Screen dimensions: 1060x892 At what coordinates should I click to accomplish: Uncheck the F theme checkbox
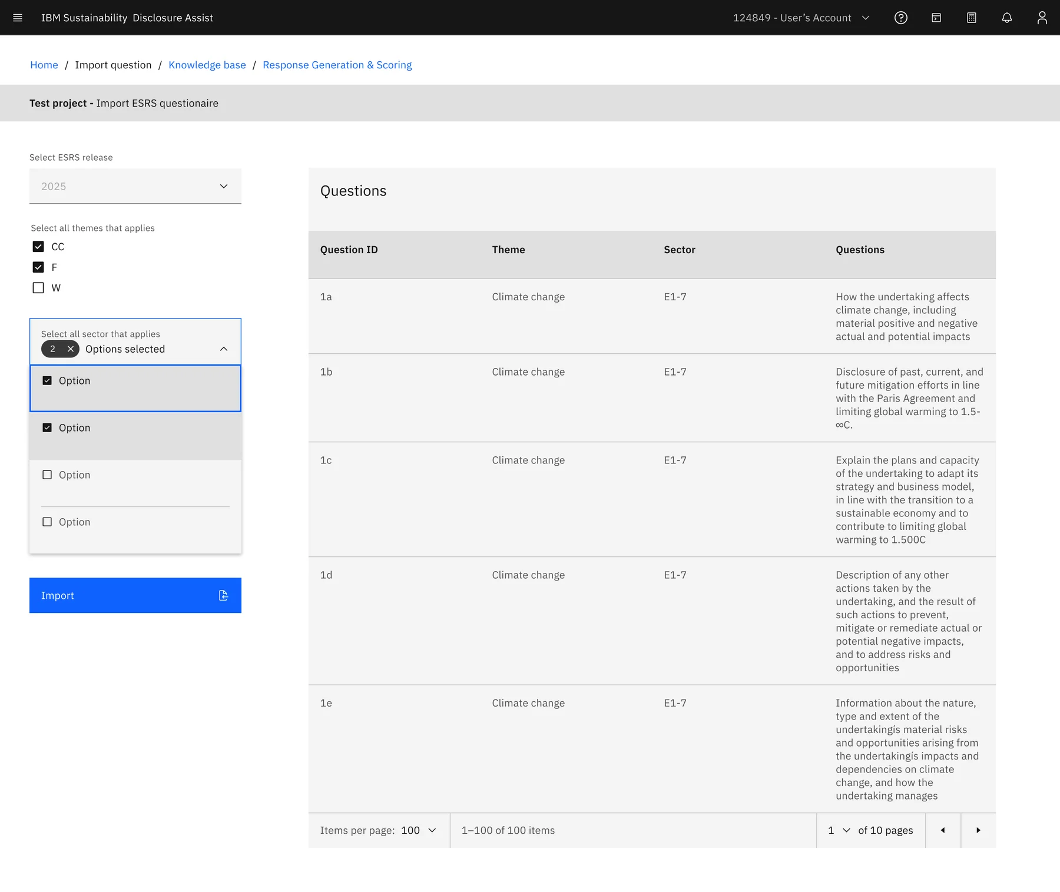click(x=38, y=267)
